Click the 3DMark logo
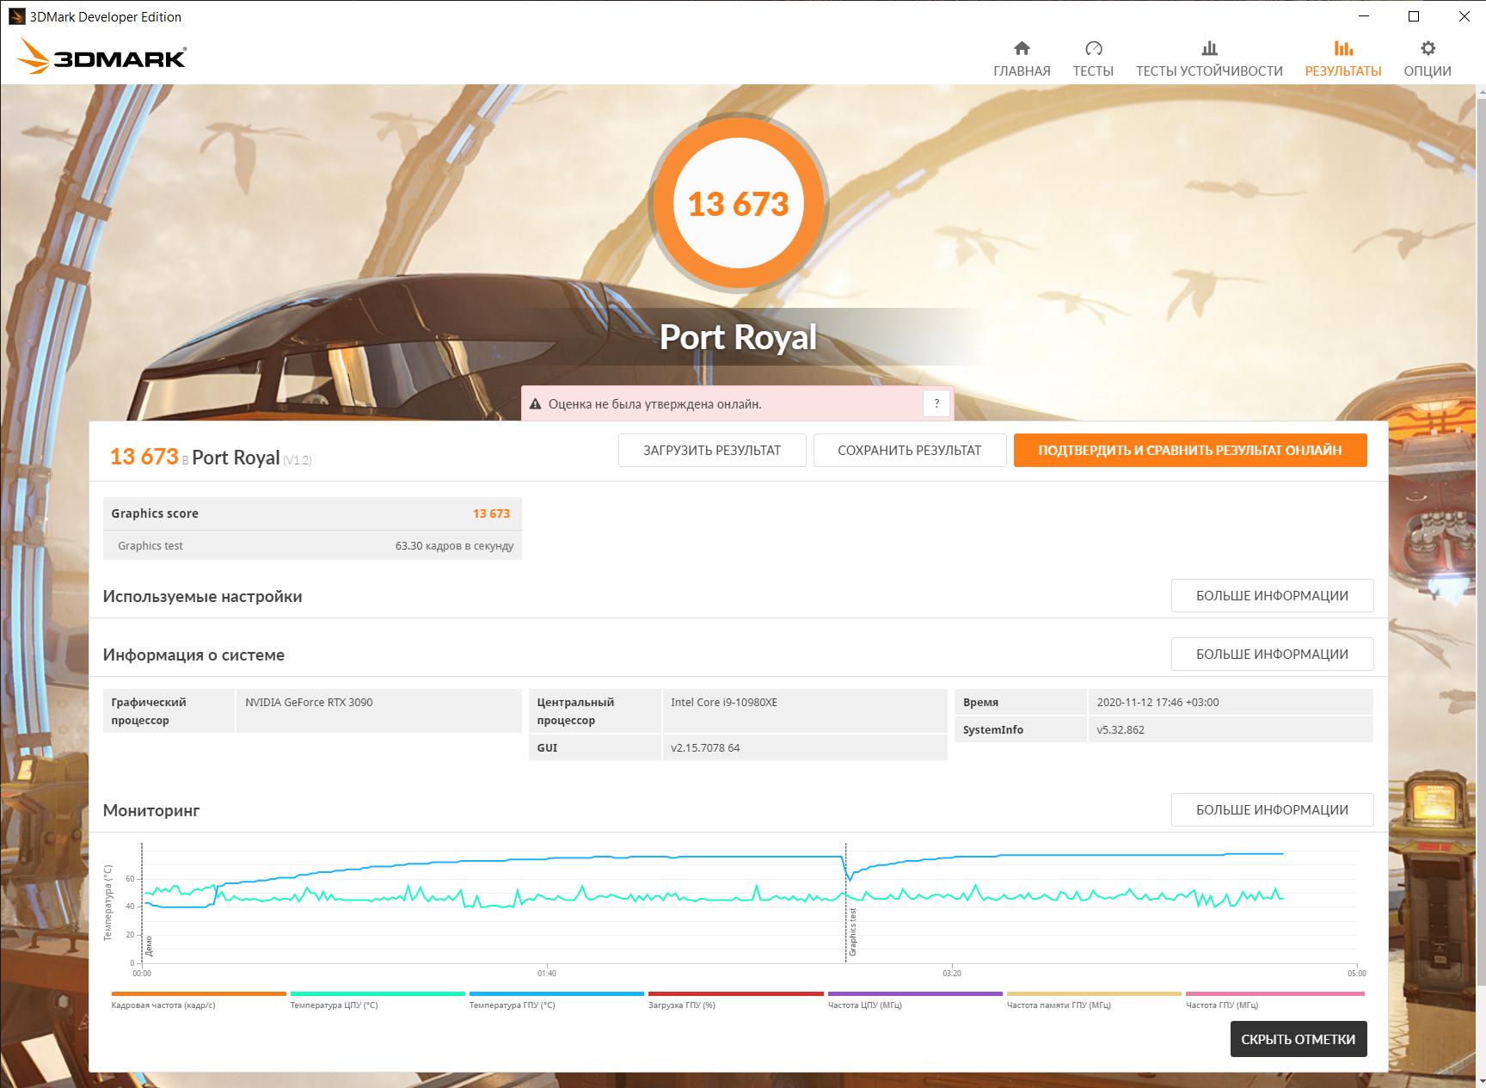The height and width of the screenshot is (1088, 1486). point(101,57)
